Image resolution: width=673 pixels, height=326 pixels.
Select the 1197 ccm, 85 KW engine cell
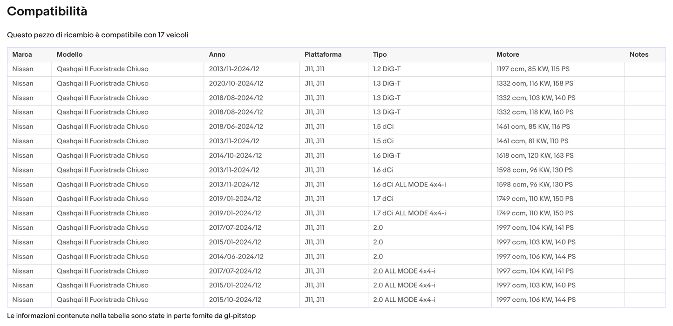533,69
